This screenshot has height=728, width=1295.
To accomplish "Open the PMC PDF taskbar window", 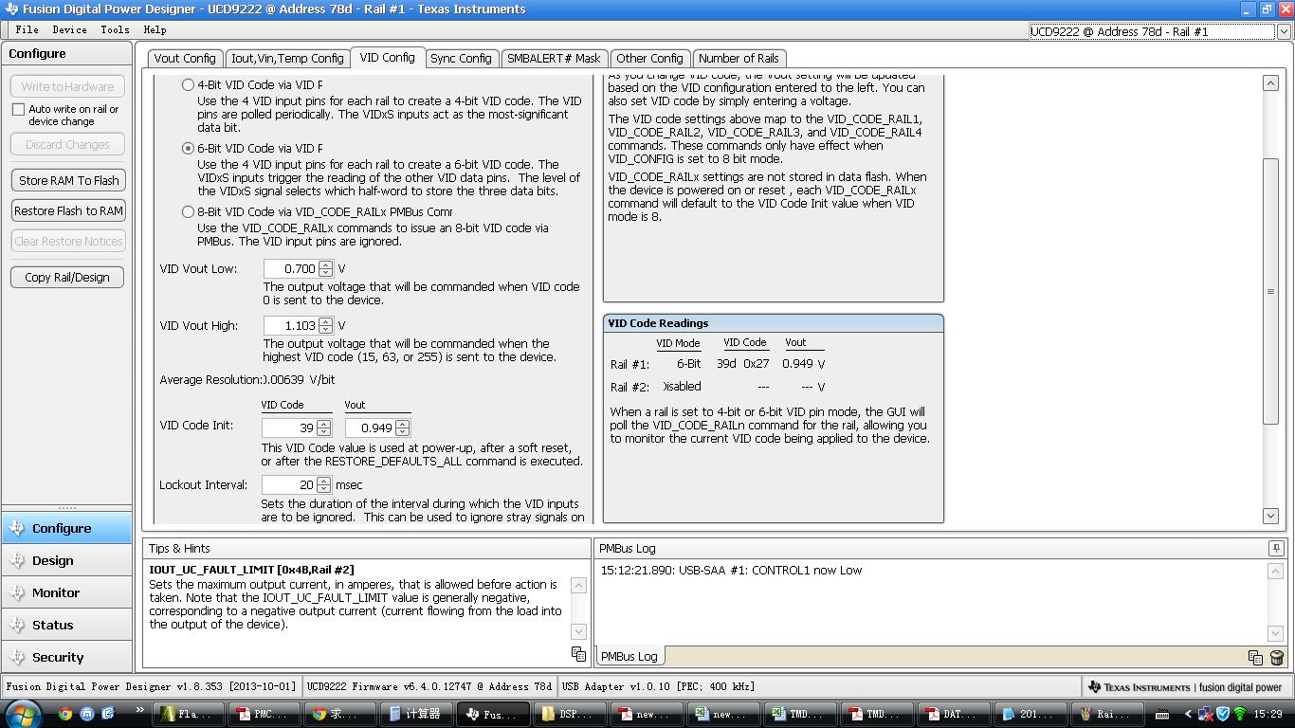I will tap(264, 714).
